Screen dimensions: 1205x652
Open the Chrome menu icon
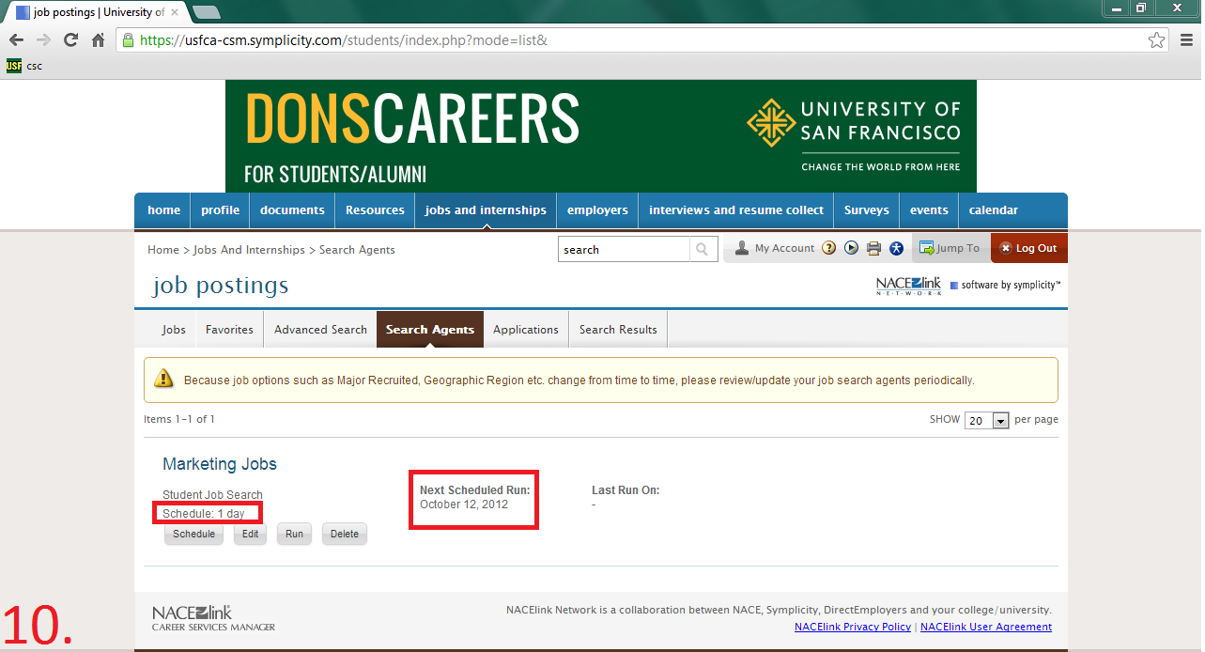[x=1184, y=40]
